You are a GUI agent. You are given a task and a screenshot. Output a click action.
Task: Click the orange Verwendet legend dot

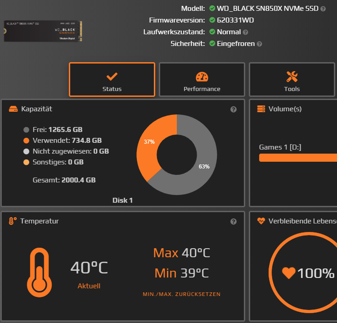pos(26,141)
